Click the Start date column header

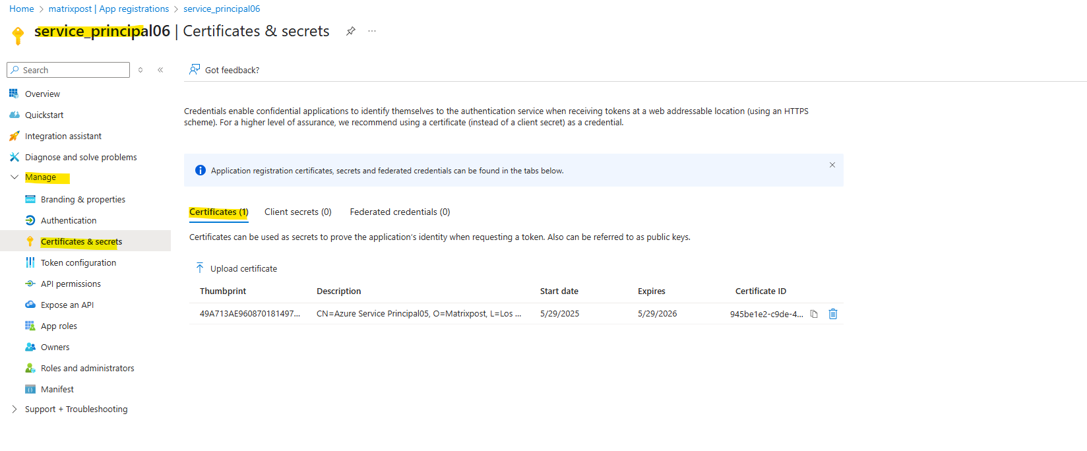tap(559, 291)
